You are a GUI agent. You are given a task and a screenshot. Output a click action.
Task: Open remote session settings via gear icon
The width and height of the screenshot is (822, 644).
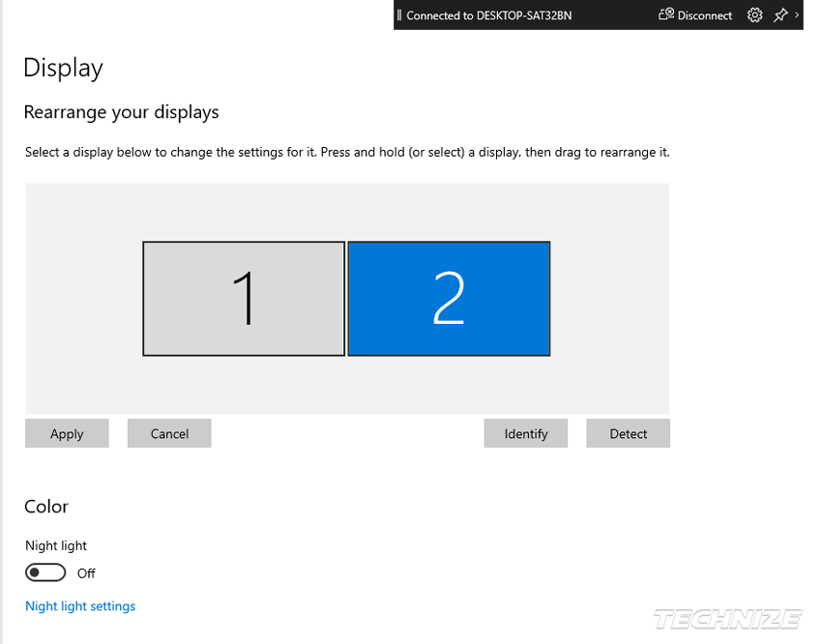coord(755,15)
